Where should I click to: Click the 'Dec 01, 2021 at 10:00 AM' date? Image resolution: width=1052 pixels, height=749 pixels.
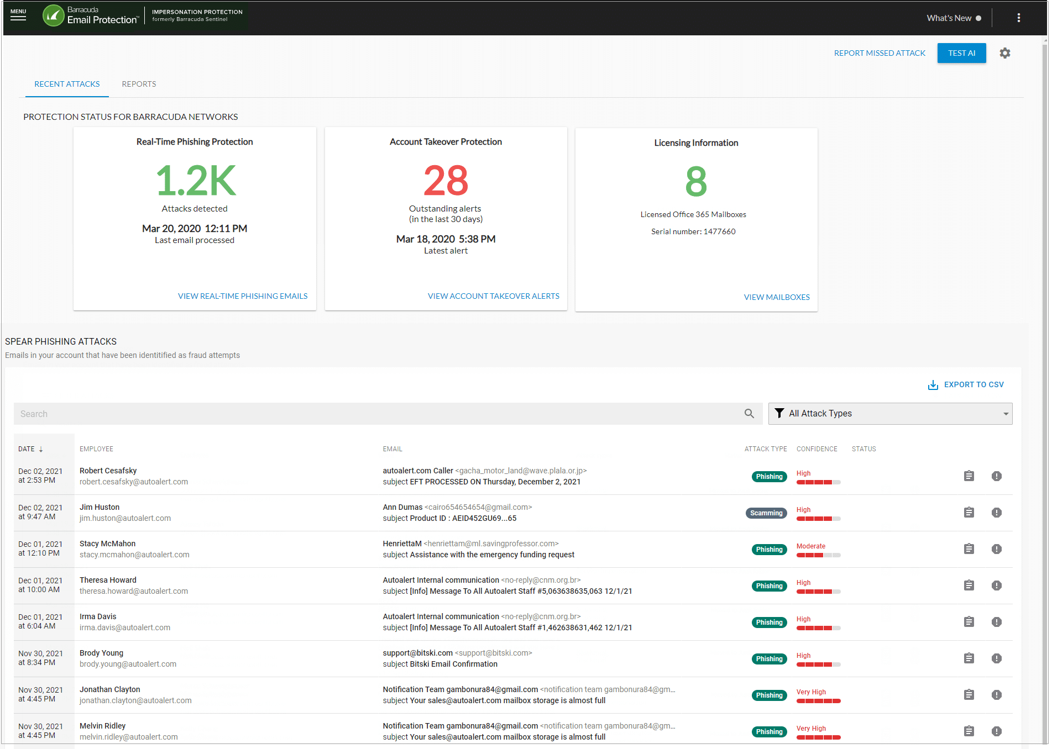point(40,585)
